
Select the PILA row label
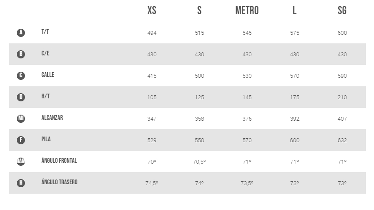pyautogui.click(x=46, y=139)
